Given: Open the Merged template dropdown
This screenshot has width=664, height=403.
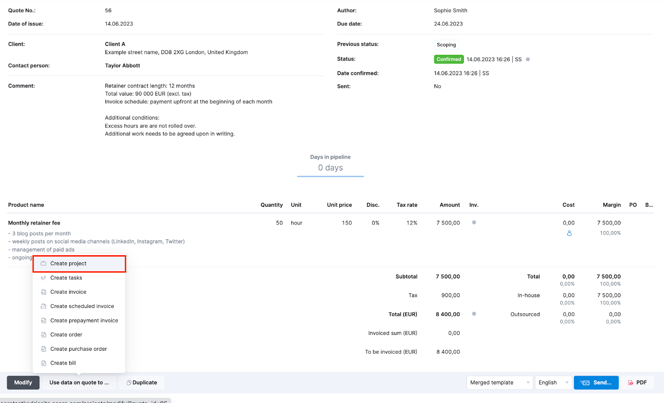Looking at the screenshot, I should [499, 382].
